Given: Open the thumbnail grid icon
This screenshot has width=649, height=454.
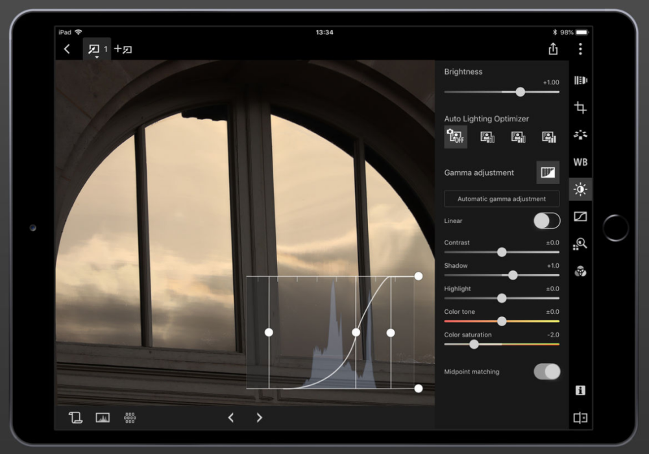Looking at the screenshot, I should point(130,418).
